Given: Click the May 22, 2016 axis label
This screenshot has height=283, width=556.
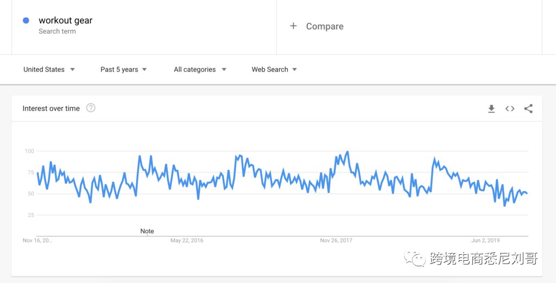Looking at the screenshot, I should click(187, 240).
